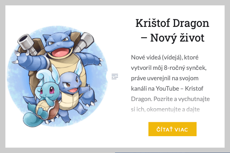The height and width of the screenshot is (153, 230).
Task: Click the faded 'okomentujte a dajte' line
Action: (173, 109)
